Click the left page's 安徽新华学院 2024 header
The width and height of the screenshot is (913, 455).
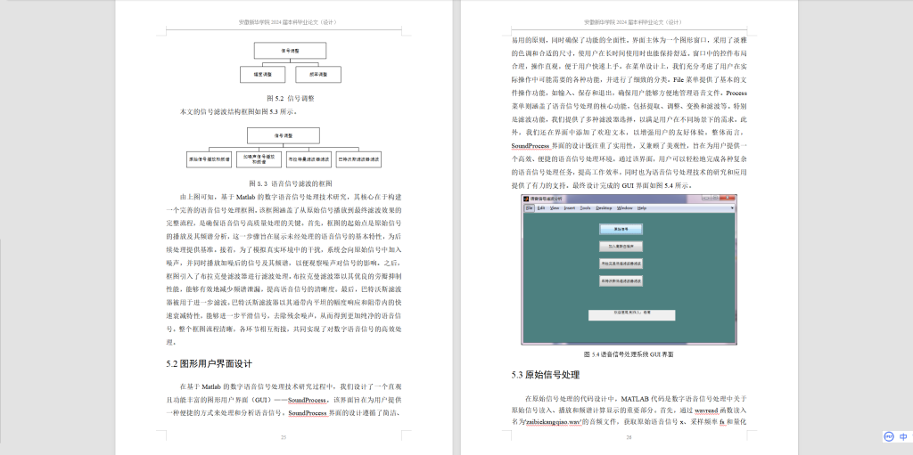tap(288, 22)
